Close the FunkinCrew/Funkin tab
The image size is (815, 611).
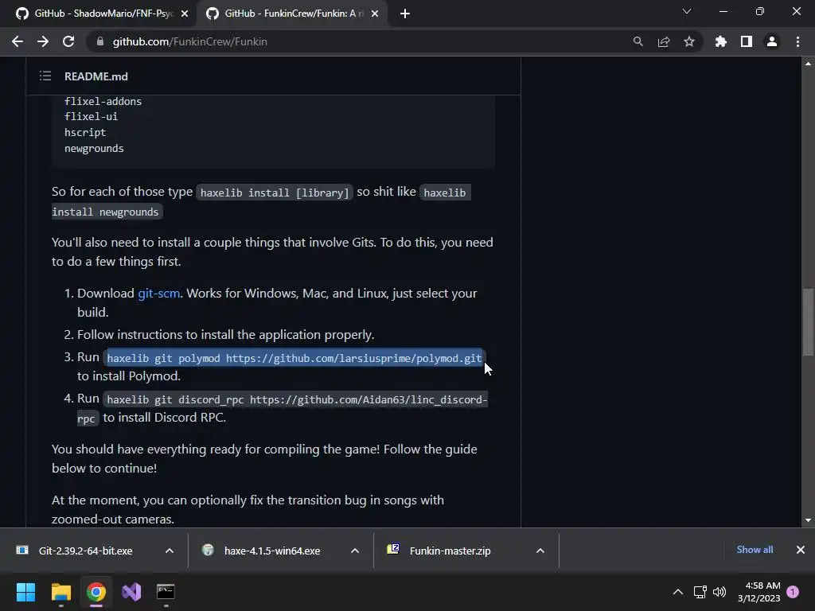(x=375, y=14)
